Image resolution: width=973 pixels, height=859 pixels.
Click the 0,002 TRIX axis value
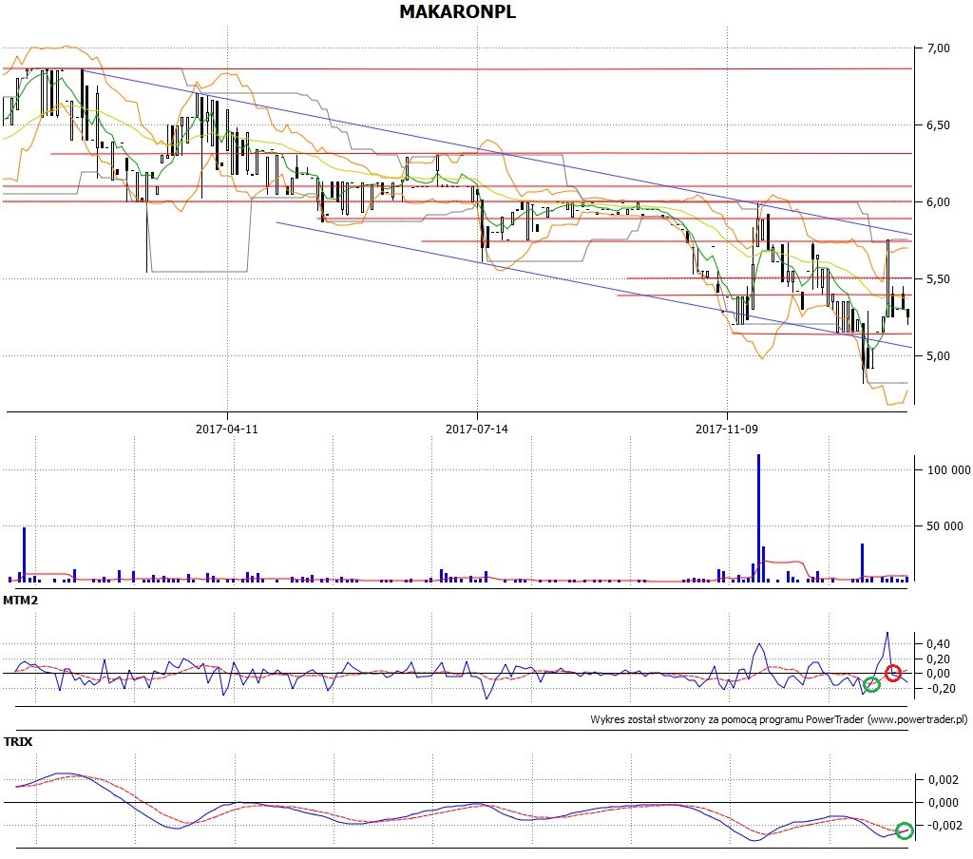(943, 779)
